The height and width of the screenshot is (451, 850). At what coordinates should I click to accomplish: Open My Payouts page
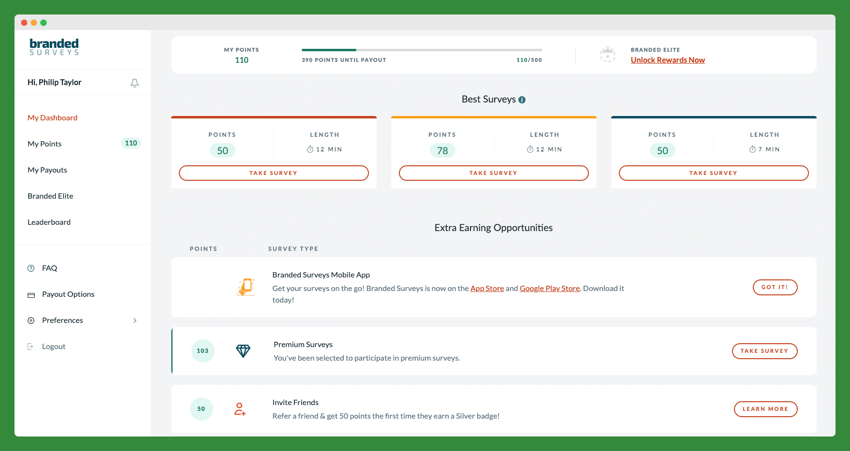[x=47, y=170]
